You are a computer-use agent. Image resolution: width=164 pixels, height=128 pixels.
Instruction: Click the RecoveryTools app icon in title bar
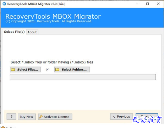click(x=4, y=4)
